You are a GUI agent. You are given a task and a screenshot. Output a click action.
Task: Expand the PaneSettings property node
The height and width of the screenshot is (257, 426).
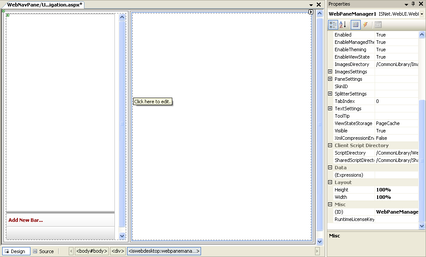click(330, 79)
